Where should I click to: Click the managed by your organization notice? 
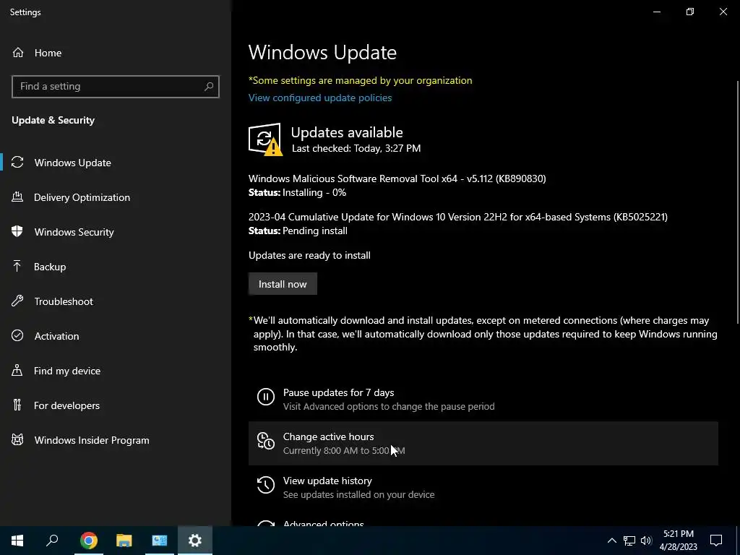point(360,80)
